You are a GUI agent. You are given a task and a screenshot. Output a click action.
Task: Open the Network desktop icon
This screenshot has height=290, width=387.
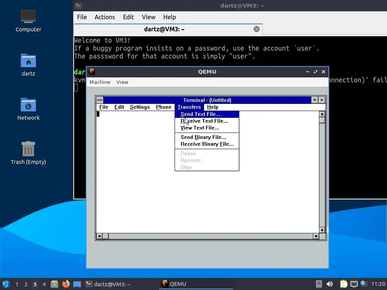[28, 109]
